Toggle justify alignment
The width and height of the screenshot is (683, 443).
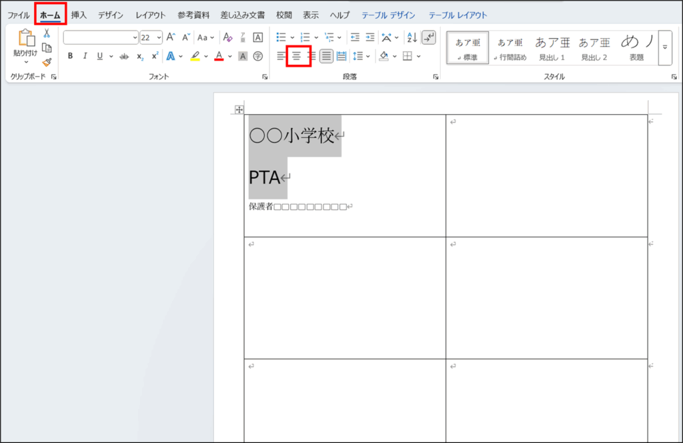click(x=326, y=56)
